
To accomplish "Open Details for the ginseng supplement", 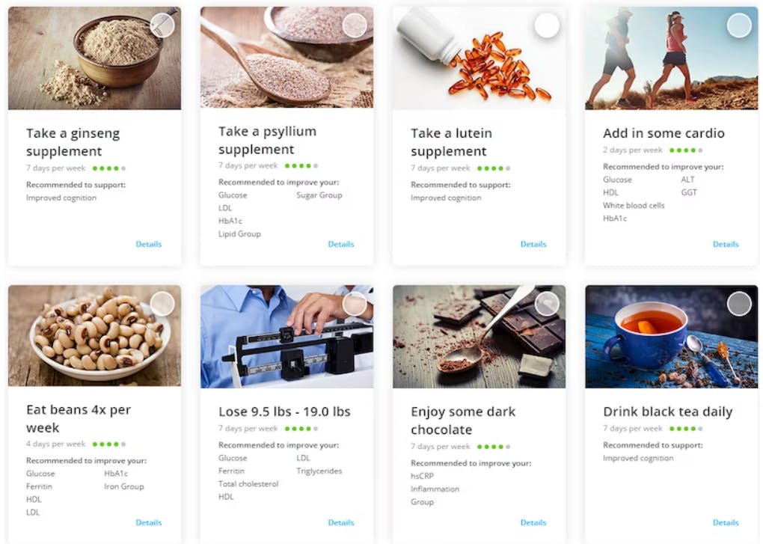I will (148, 244).
